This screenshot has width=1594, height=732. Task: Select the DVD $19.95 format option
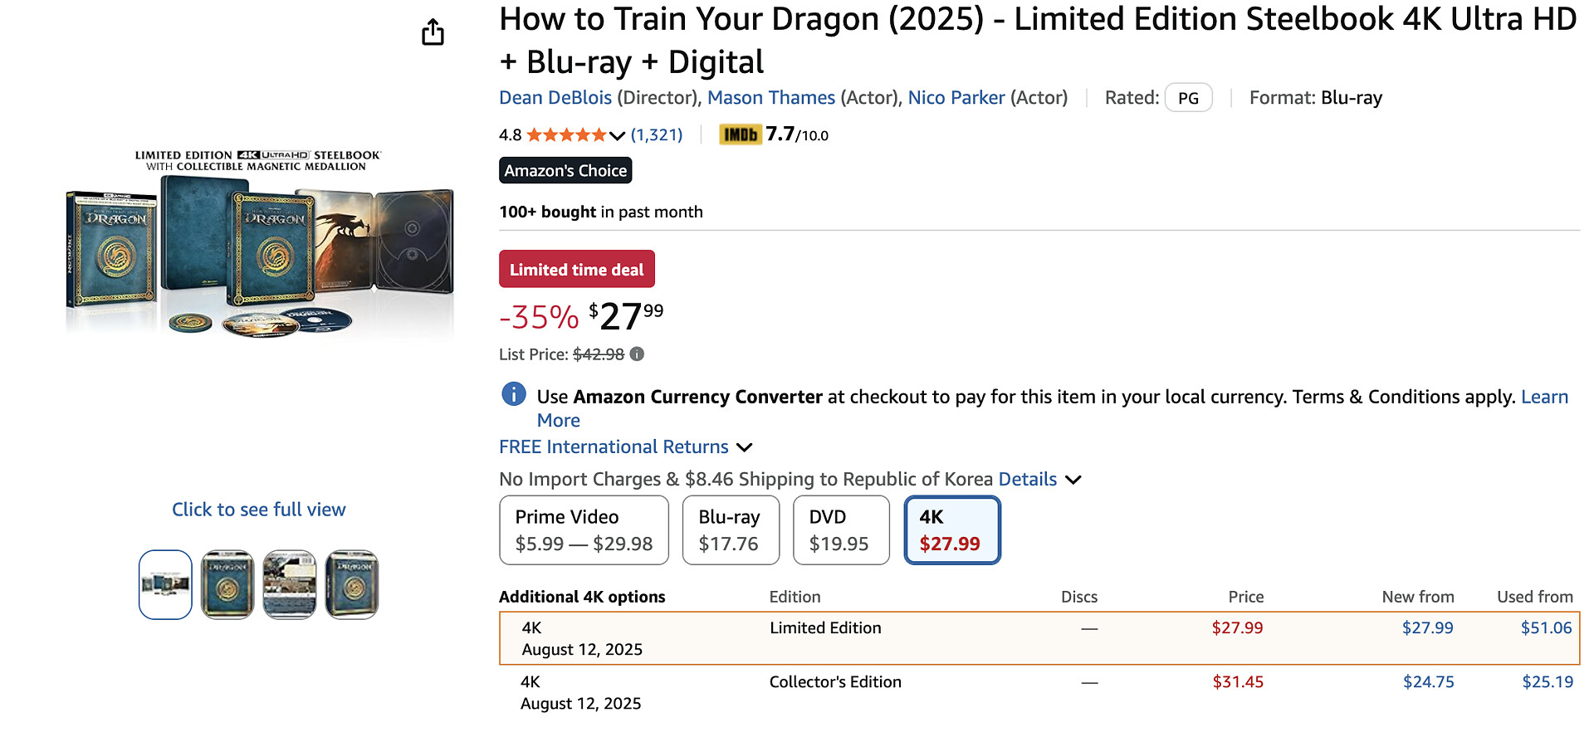tap(840, 530)
